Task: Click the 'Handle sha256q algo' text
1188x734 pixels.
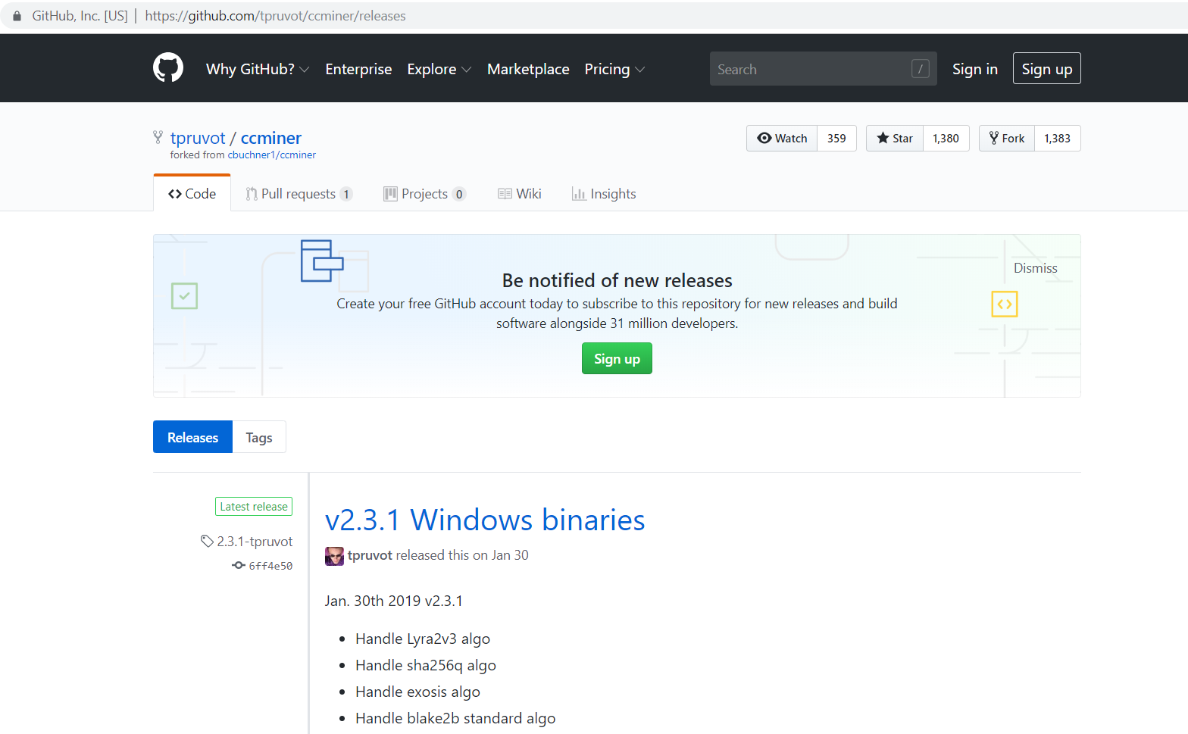Action: tap(426, 665)
